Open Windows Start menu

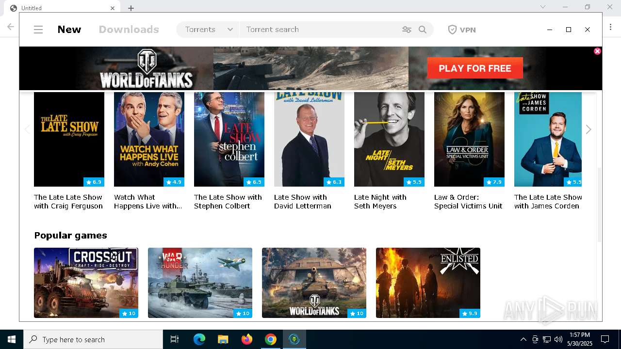[x=12, y=339]
